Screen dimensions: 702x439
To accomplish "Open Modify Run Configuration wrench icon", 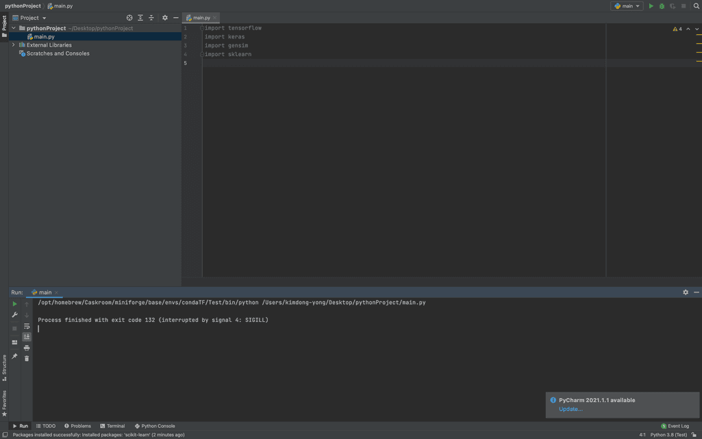I will tap(14, 315).
